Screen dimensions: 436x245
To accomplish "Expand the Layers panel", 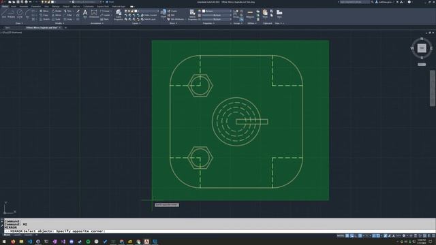I will [136, 24].
